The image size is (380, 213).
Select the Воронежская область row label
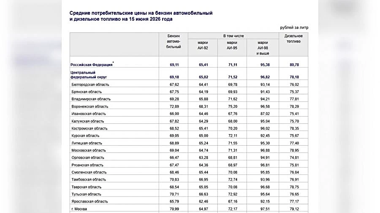click(x=90, y=106)
